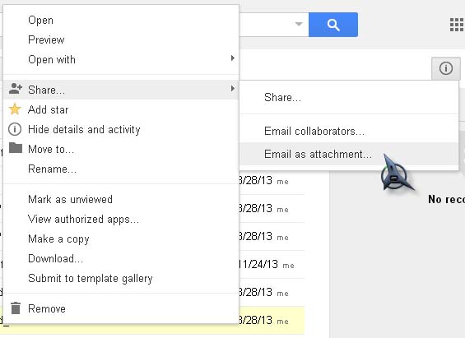Click the folder icon for Move to

pos(16,147)
